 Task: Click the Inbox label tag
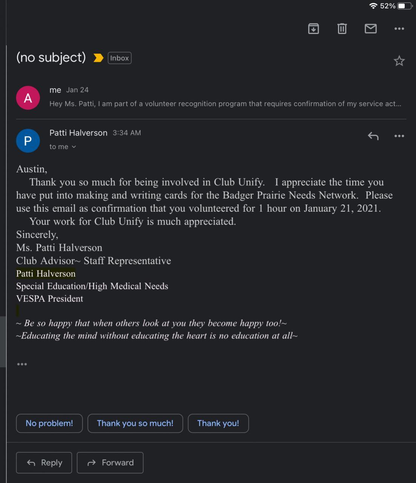(119, 58)
